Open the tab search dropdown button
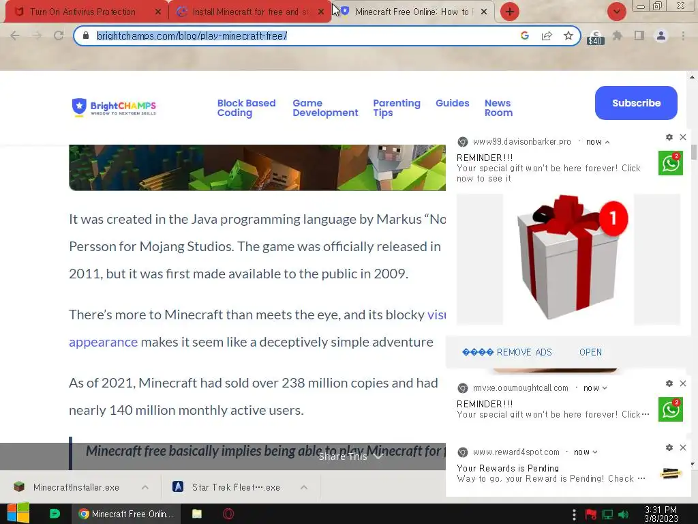The height and width of the screenshot is (524, 698). point(616,12)
